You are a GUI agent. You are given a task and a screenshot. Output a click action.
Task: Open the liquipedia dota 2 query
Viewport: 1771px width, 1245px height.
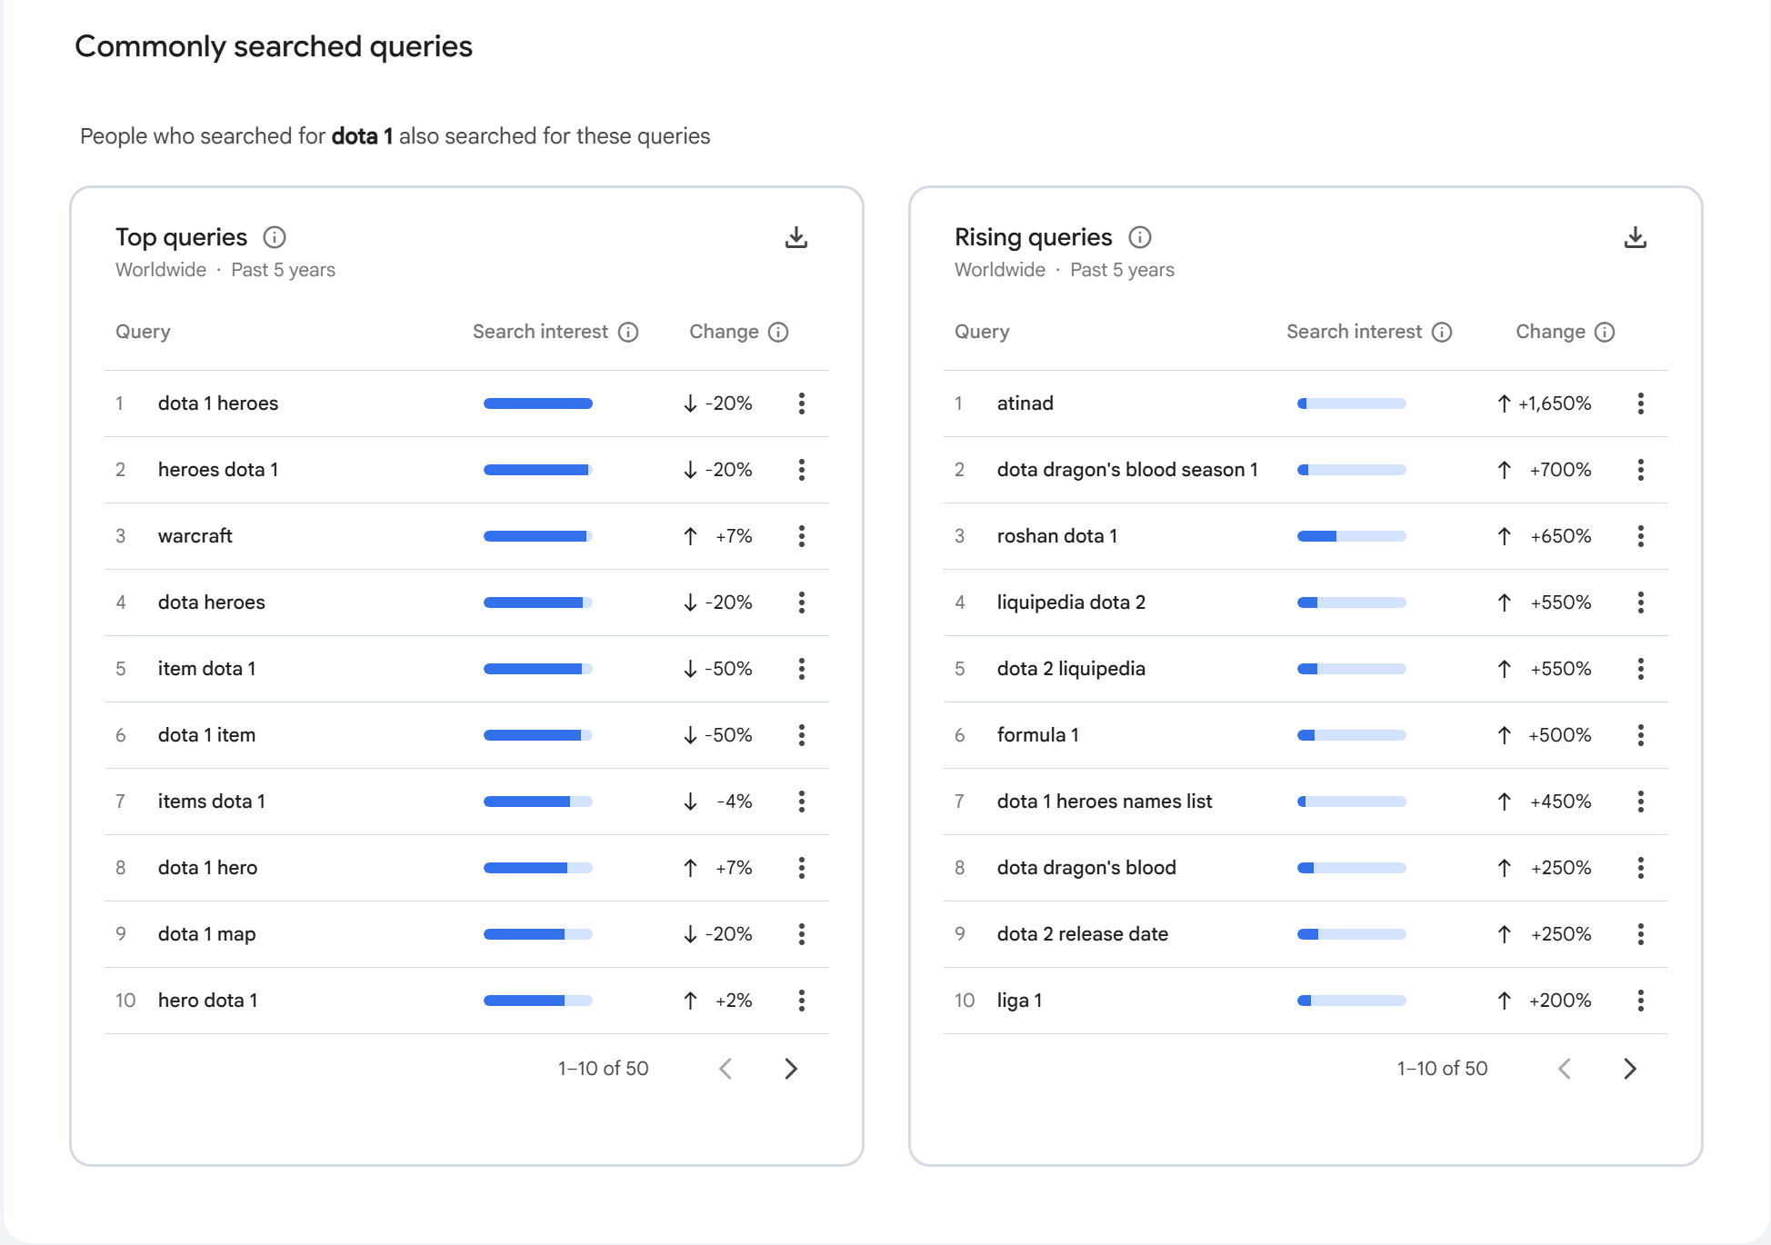(x=1071, y=603)
